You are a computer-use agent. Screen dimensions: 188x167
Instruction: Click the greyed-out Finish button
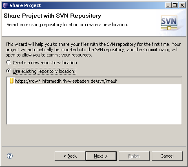[134, 156]
